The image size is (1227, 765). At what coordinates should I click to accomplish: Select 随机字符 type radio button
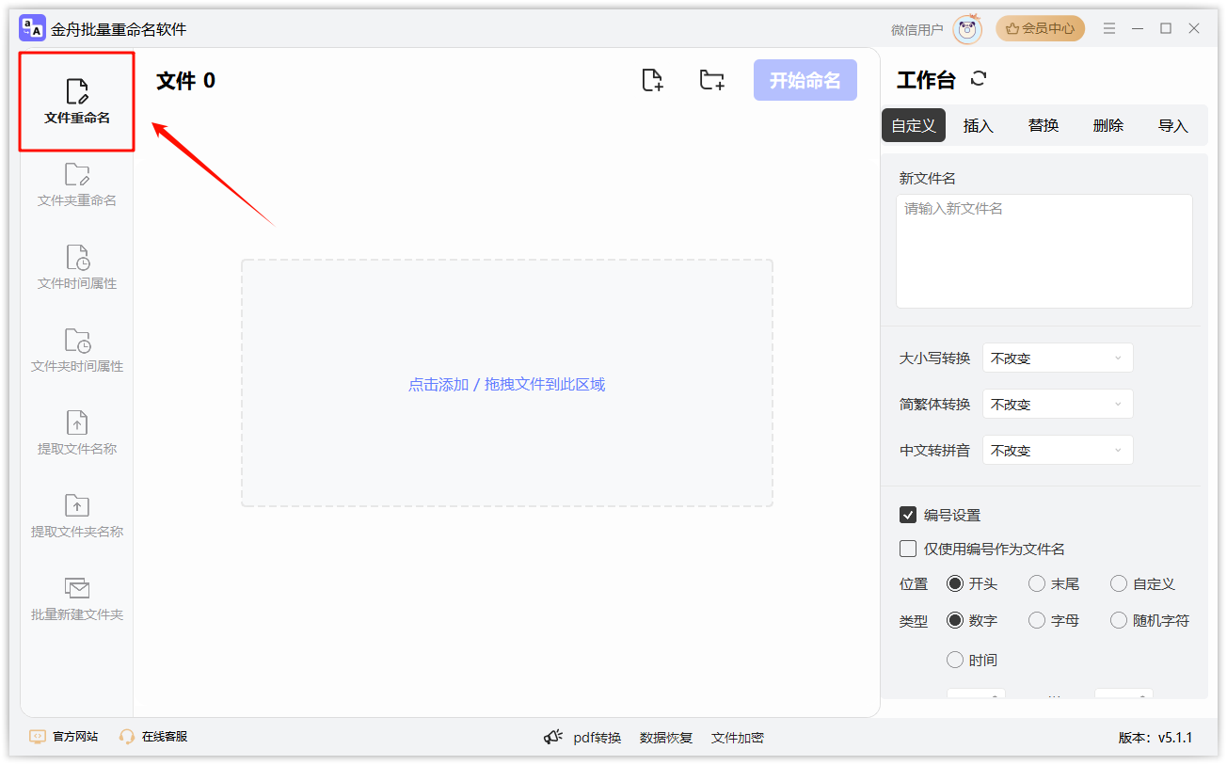[x=1119, y=620]
